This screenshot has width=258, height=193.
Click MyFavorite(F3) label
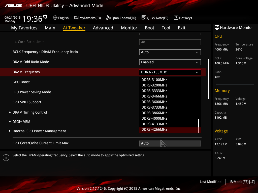point(90,18)
